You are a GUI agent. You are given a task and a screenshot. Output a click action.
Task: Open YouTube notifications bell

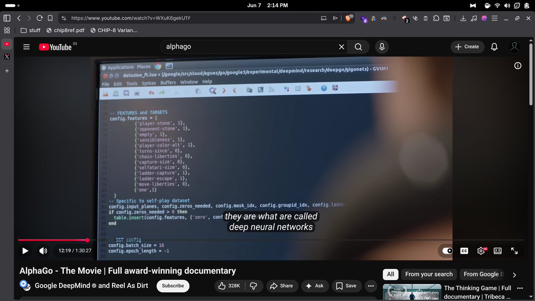[x=494, y=47]
